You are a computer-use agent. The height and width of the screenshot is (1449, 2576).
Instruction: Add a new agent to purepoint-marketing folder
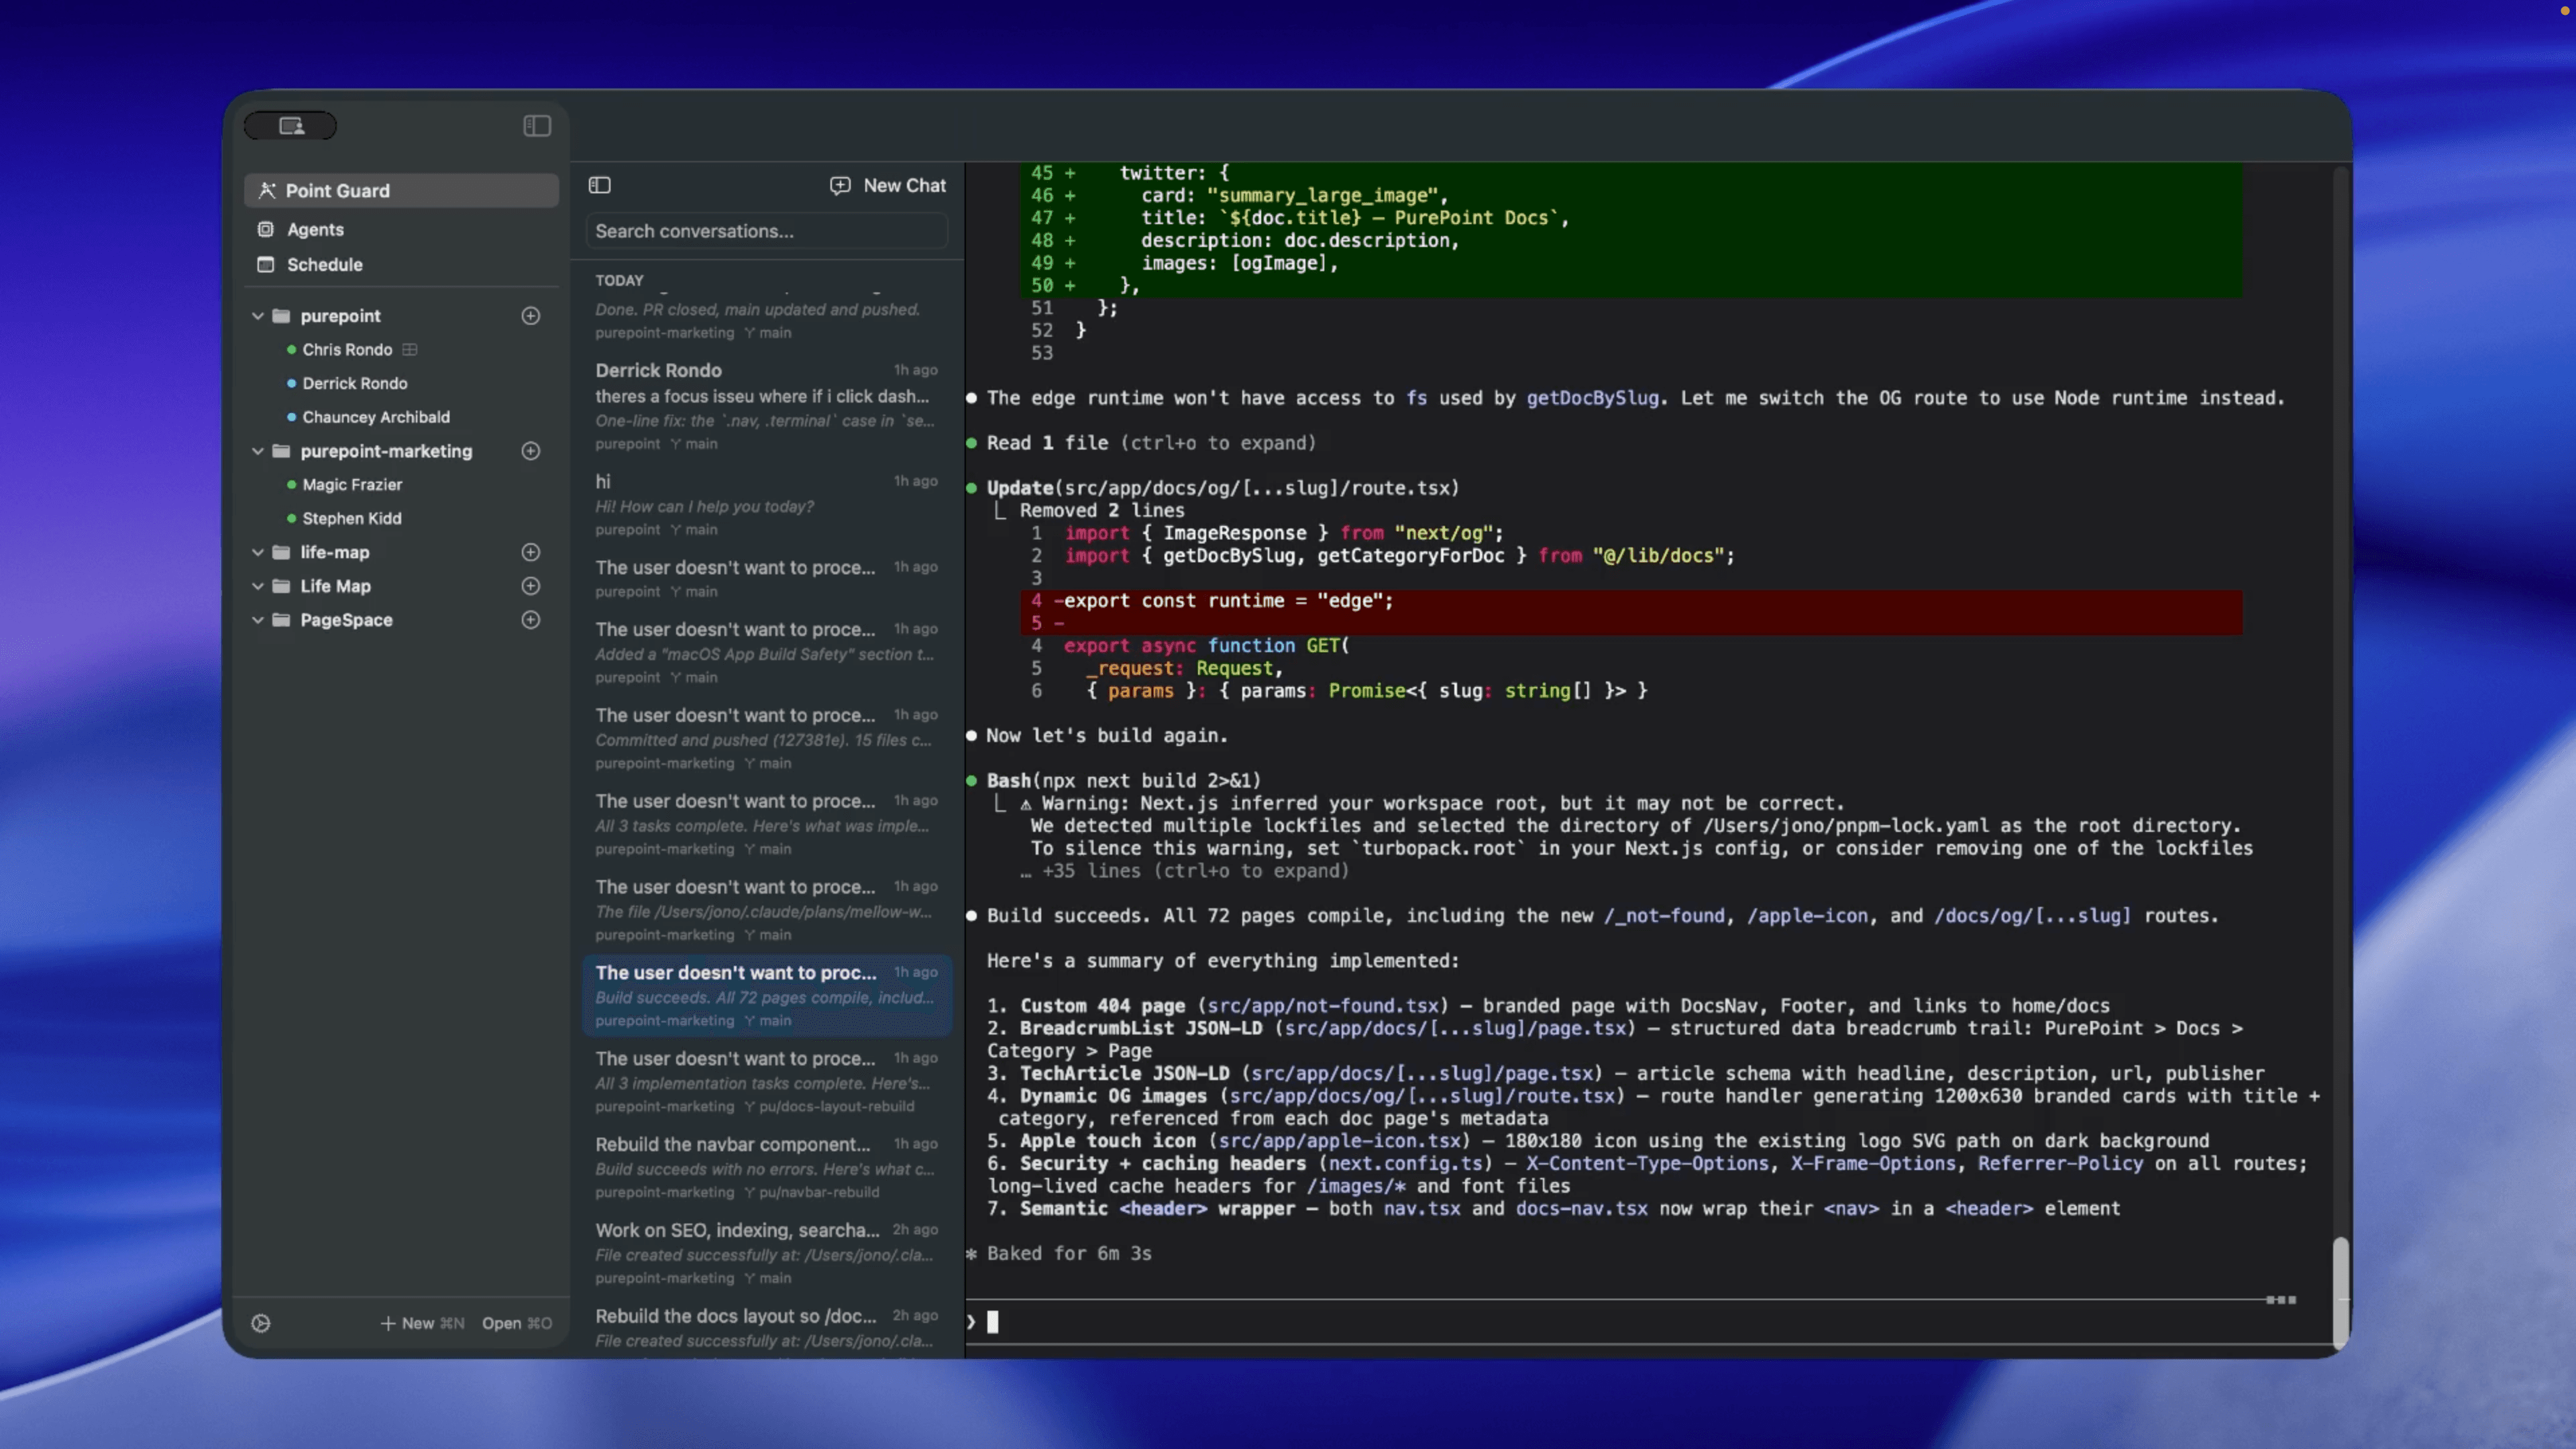point(531,451)
